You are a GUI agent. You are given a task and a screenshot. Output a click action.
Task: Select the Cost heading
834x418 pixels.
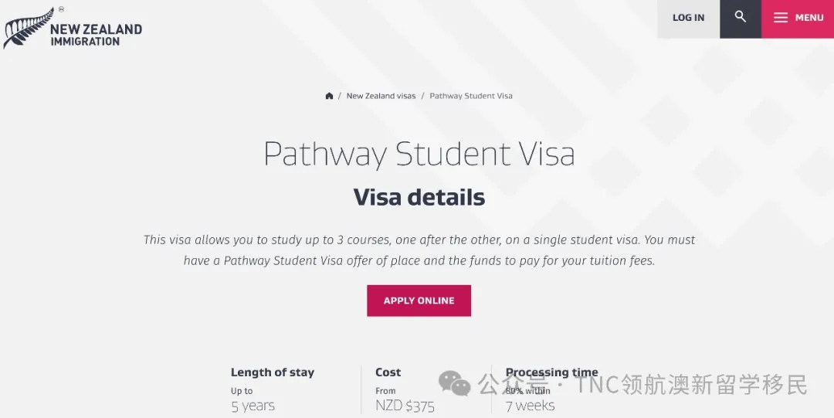click(x=388, y=372)
